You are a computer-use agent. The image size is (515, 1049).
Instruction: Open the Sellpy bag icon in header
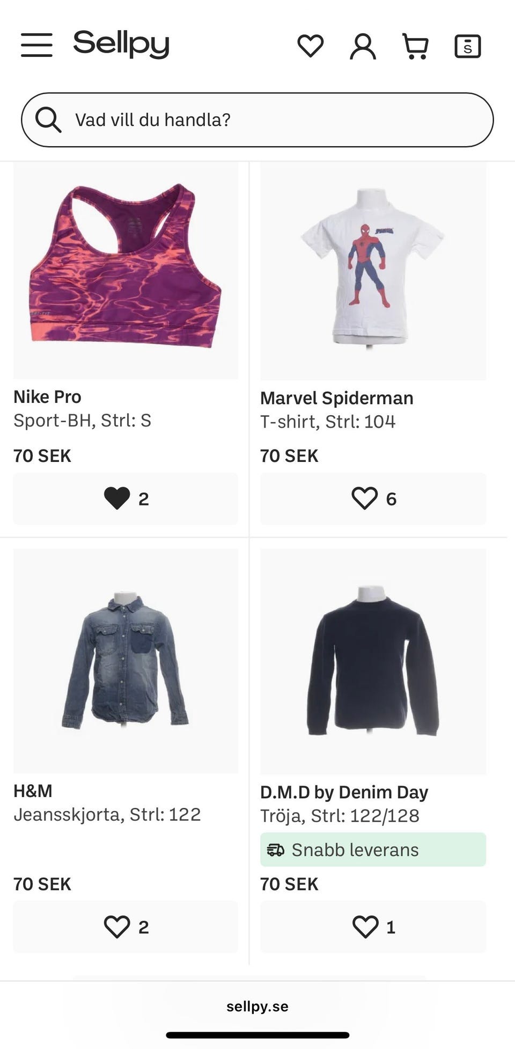[x=467, y=46]
